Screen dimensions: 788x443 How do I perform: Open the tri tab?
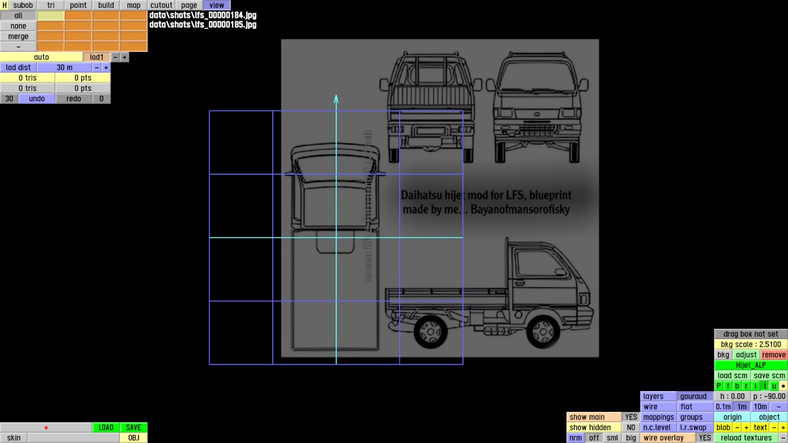coord(51,5)
